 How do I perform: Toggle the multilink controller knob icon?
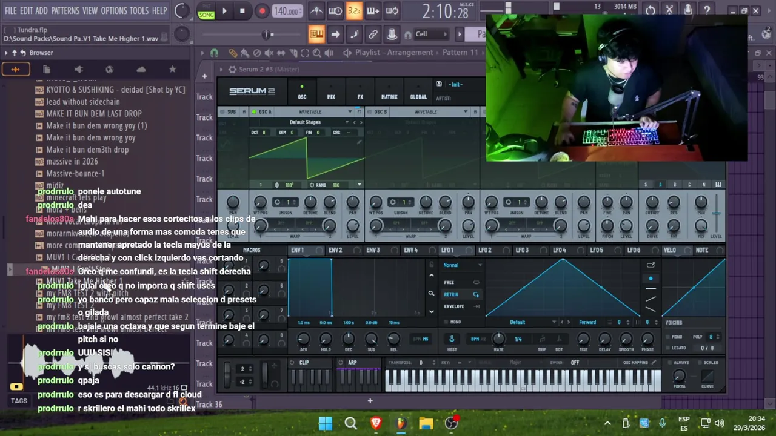392,34
